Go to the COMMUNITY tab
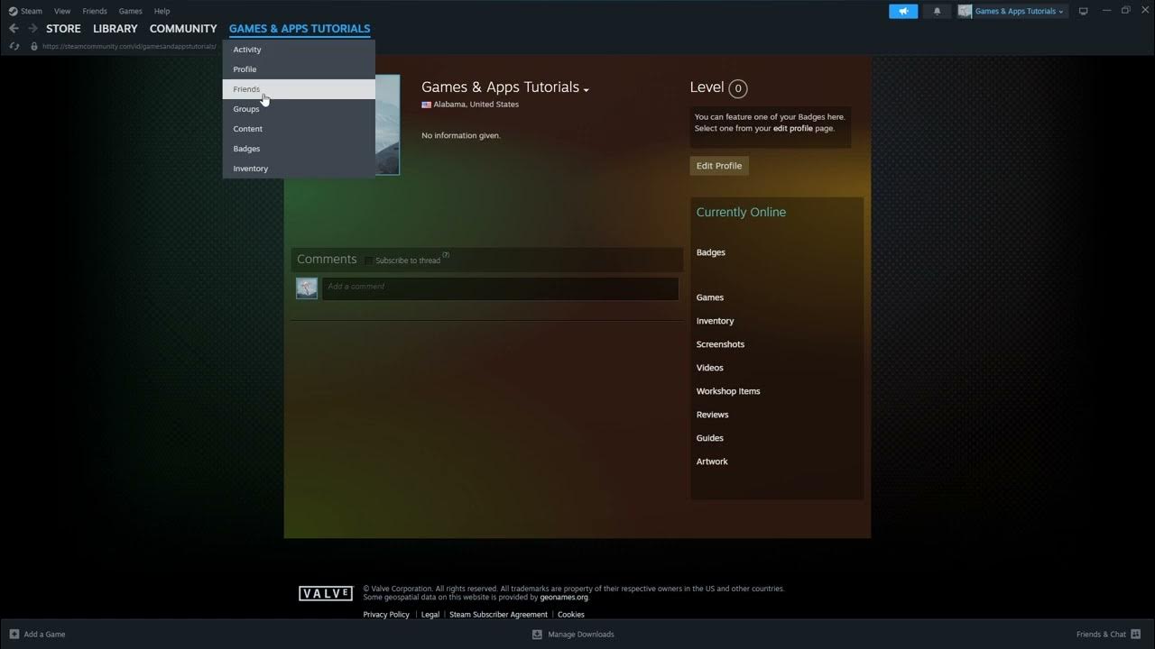This screenshot has height=649, width=1155. 183,29
